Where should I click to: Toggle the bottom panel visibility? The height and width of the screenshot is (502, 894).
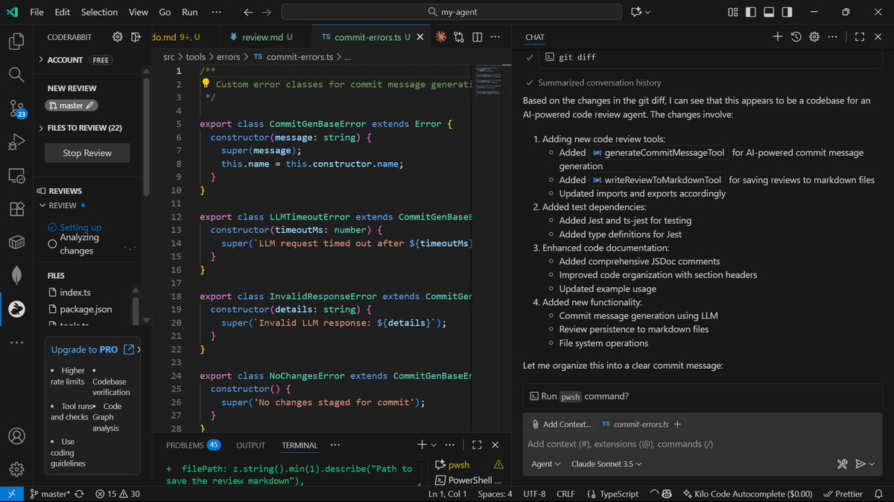768,12
